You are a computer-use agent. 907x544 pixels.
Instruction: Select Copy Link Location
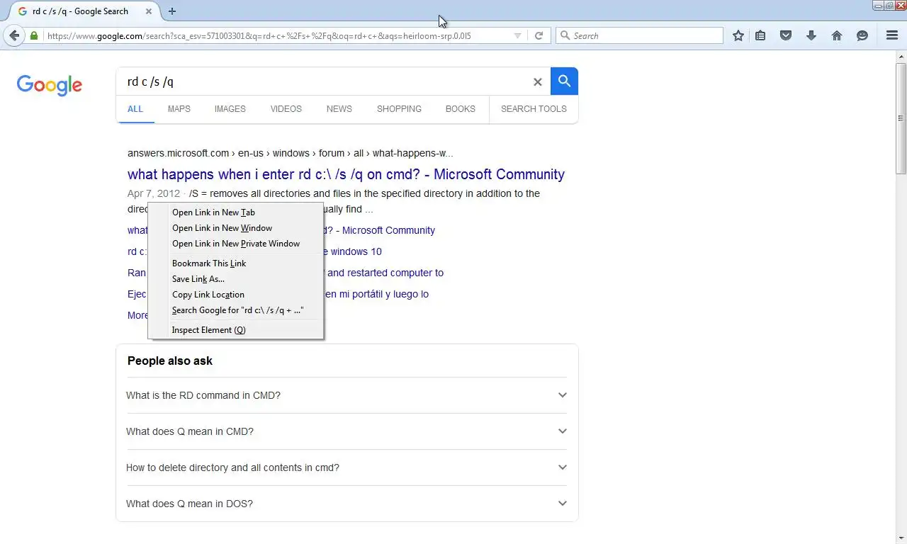coord(235,295)
